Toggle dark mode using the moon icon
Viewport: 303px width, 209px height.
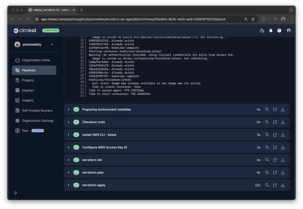coord(262,30)
